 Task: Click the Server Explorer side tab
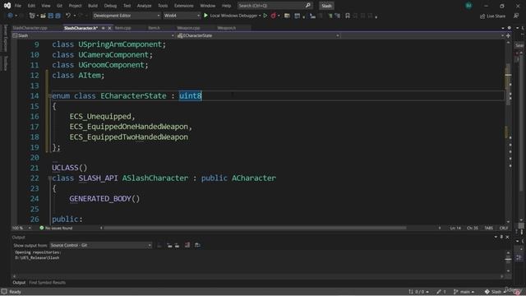click(5, 38)
